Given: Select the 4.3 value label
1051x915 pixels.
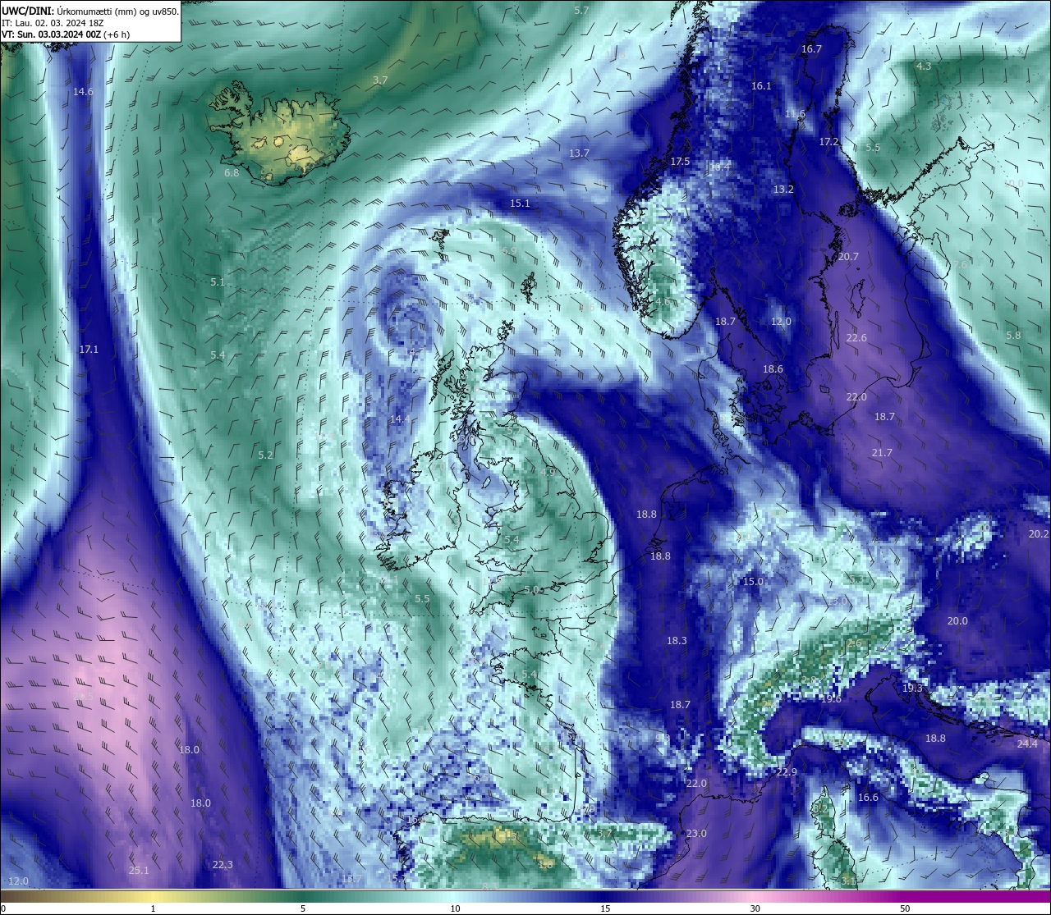Looking at the screenshot, I should (x=924, y=66).
